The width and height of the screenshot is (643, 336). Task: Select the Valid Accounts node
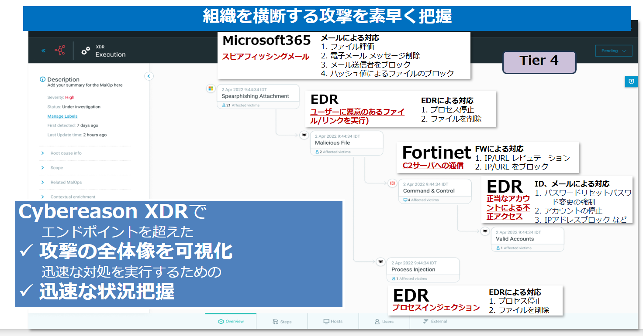click(528, 239)
